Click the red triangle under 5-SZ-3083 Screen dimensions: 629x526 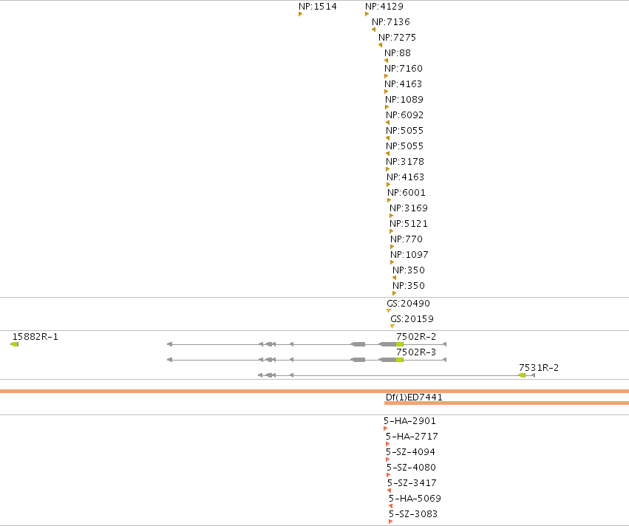391,522
